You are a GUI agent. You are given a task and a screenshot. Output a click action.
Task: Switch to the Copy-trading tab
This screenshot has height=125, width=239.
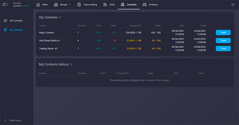pos(90,4)
